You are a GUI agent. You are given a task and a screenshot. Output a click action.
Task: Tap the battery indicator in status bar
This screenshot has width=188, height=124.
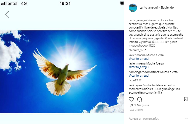(x=122, y=3)
